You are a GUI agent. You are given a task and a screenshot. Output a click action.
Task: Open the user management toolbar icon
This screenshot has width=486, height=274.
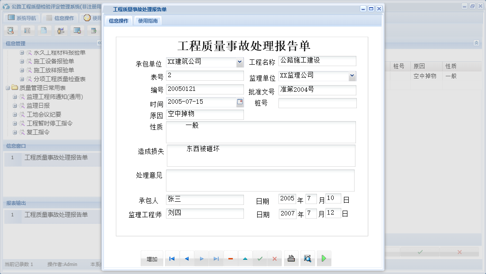[x=61, y=30]
